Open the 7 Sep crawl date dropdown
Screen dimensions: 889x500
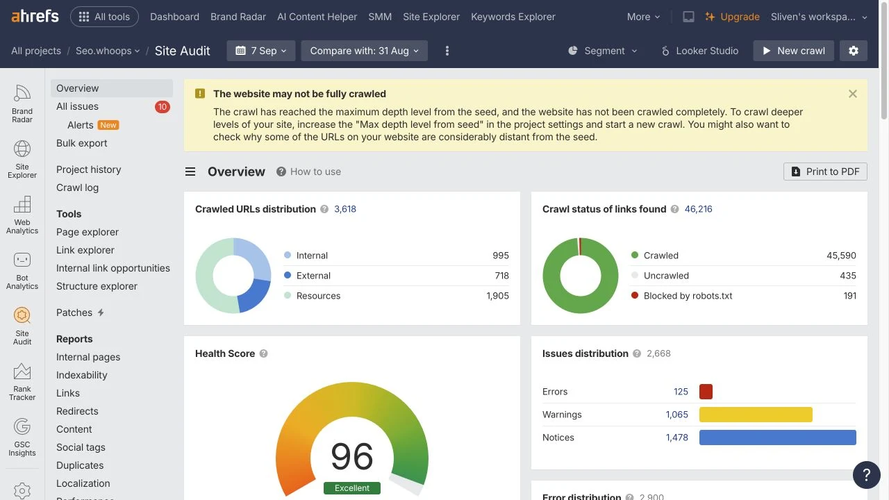(x=261, y=51)
